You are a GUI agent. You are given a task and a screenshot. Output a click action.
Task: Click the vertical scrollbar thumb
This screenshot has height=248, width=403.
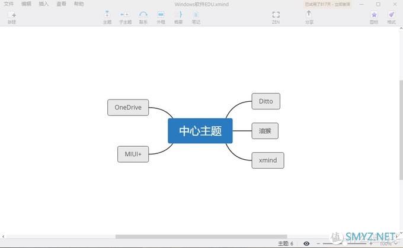coord(401,130)
